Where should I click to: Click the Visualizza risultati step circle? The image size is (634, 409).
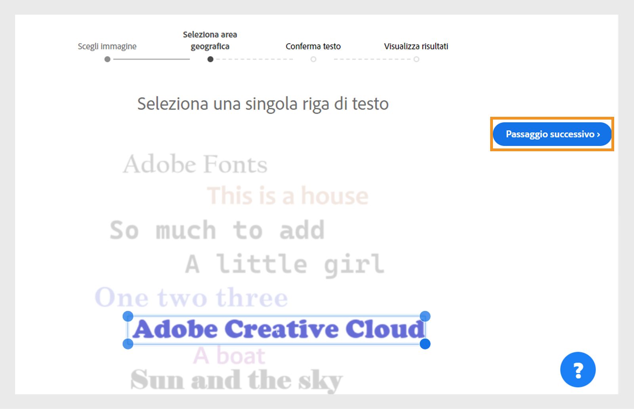point(416,59)
